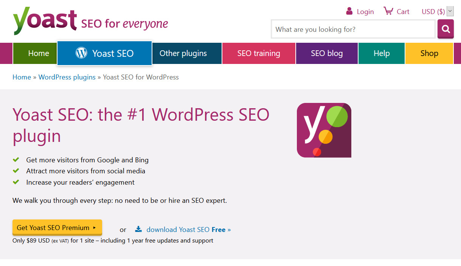Click the Login person icon
This screenshot has width=461, height=266.
click(349, 11)
